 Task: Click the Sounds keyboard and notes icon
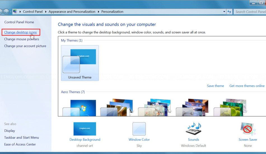[193, 129]
